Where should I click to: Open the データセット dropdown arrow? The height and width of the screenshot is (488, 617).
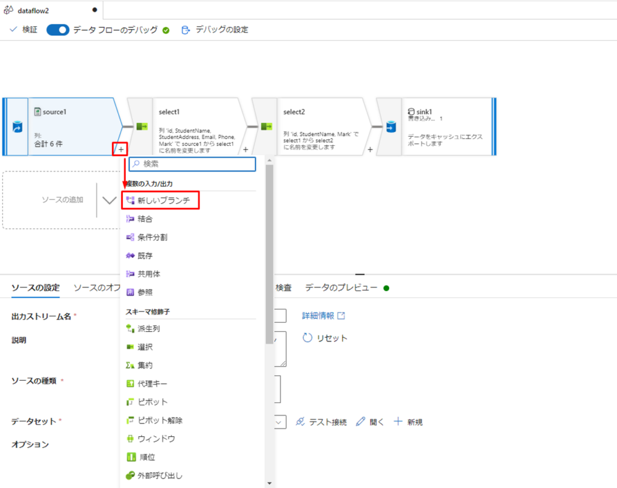click(x=278, y=422)
